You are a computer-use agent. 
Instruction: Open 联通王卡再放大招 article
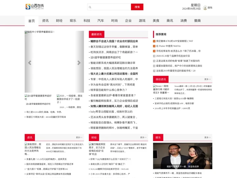tap(46, 117)
